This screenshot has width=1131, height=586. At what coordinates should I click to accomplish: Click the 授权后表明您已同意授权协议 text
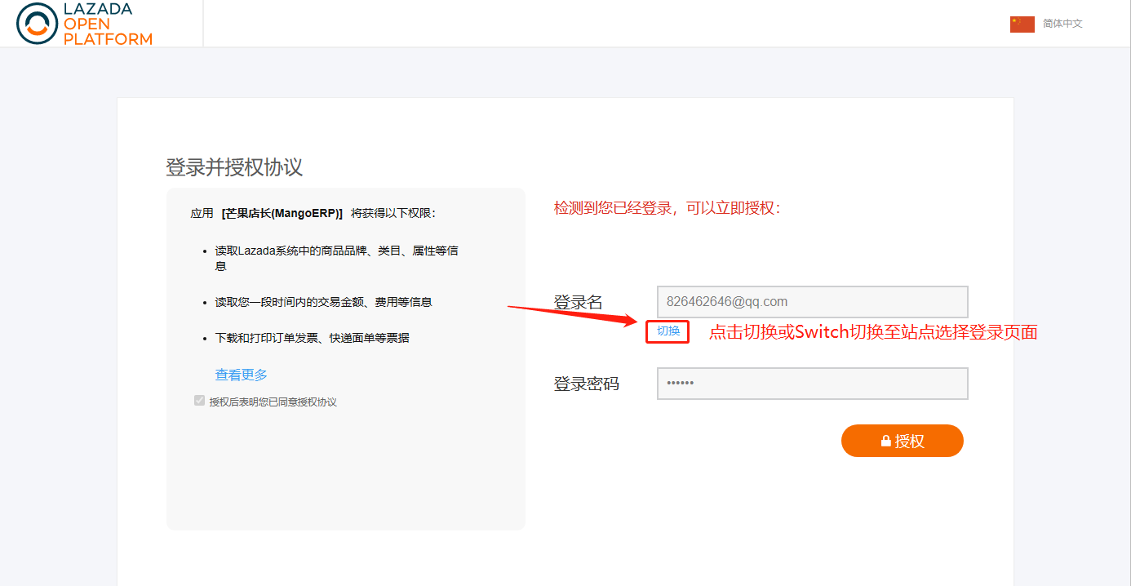(x=273, y=402)
